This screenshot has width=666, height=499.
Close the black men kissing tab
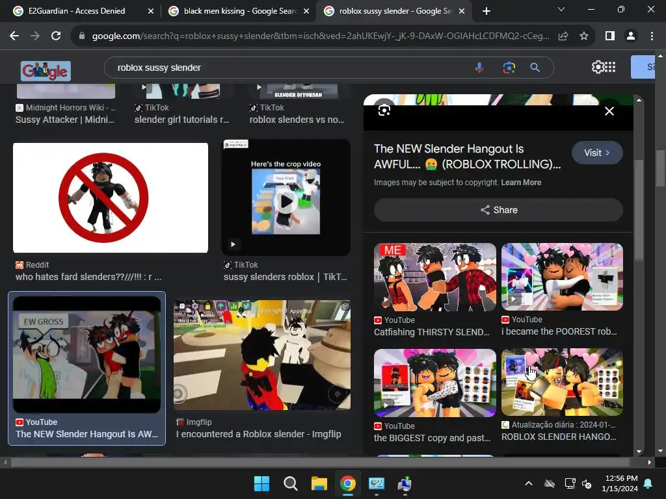click(306, 11)
